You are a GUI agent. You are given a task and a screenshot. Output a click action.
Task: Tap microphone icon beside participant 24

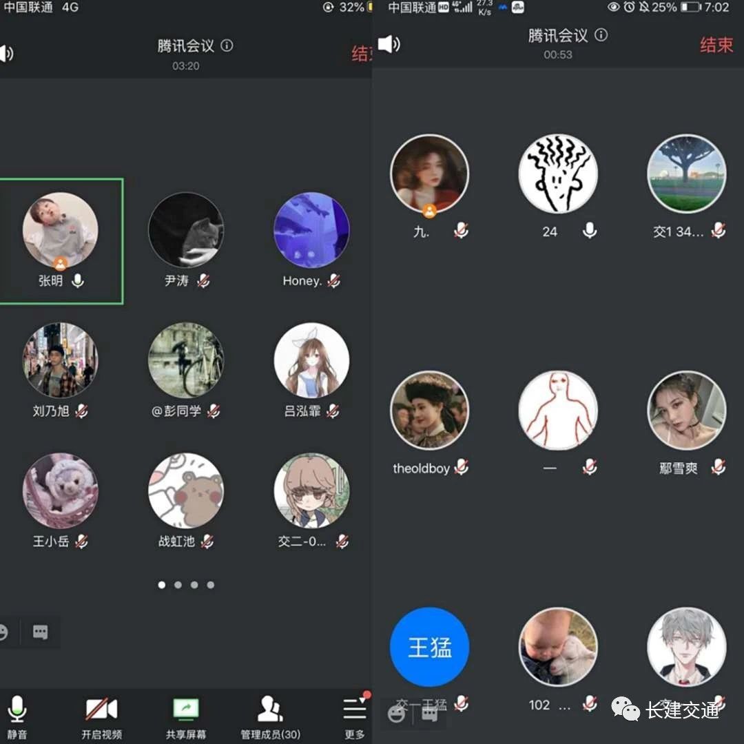pyautogui.click(x=590, y=231)
